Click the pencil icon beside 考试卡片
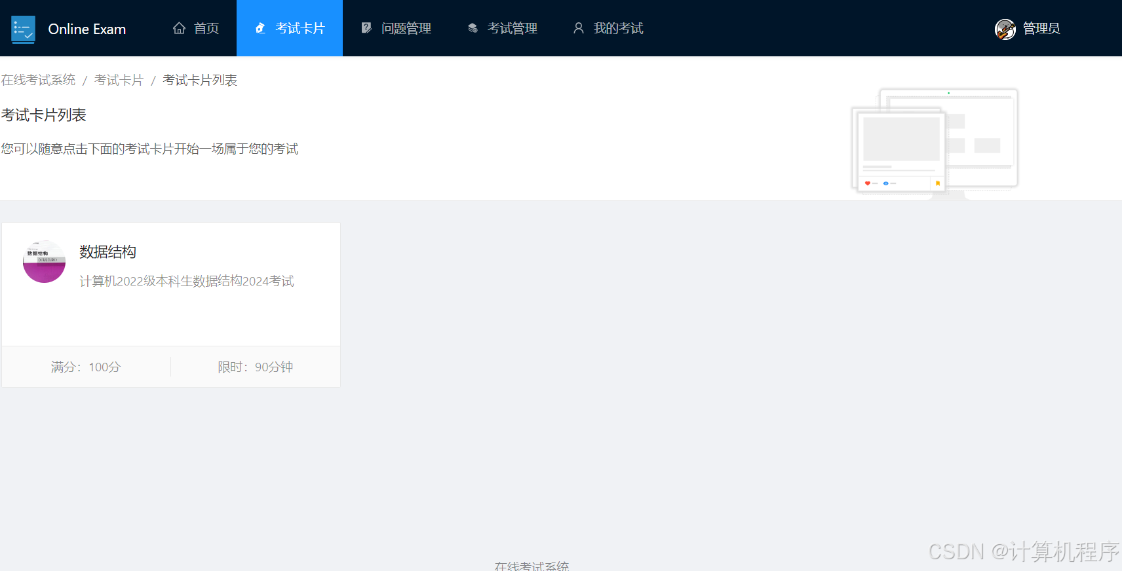The width and height of the screenshot is (1122, 571). point(260,28)
